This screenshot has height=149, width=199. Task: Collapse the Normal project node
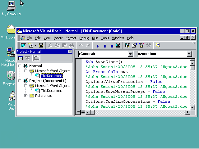[x=20, y=66]
